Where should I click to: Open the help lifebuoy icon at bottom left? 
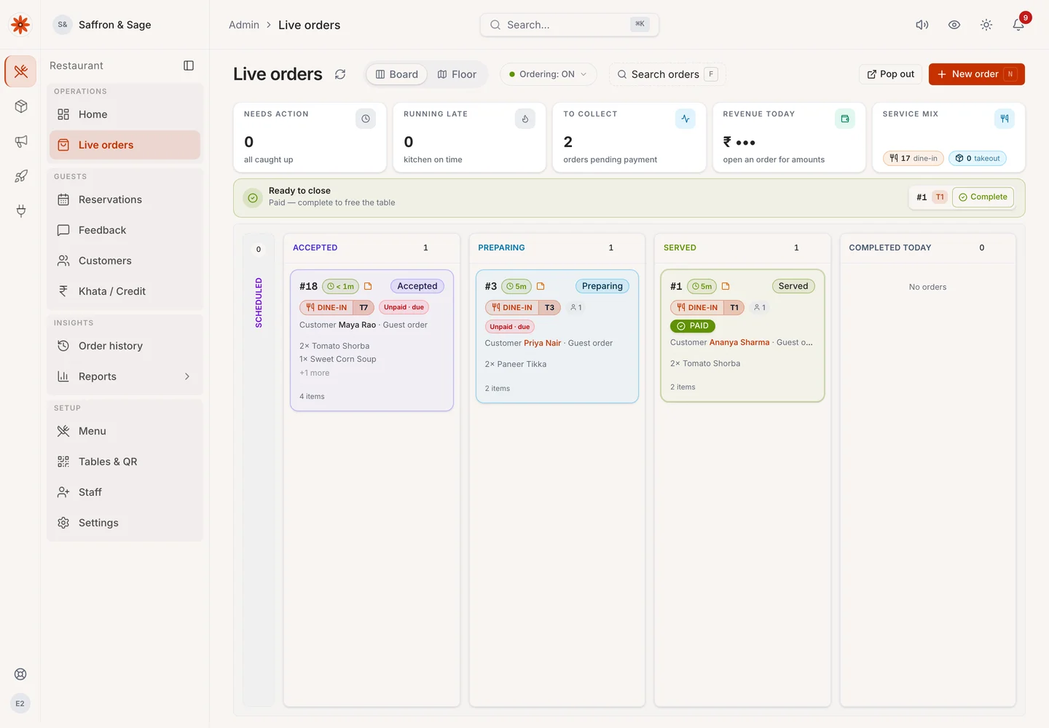[20, 674]
